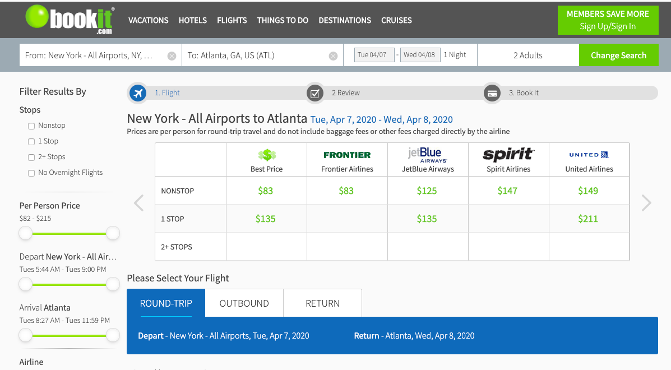Screen dimensions: 671x370
Task: Click the Frontier Airlines logo
Action: click(346, 154)
